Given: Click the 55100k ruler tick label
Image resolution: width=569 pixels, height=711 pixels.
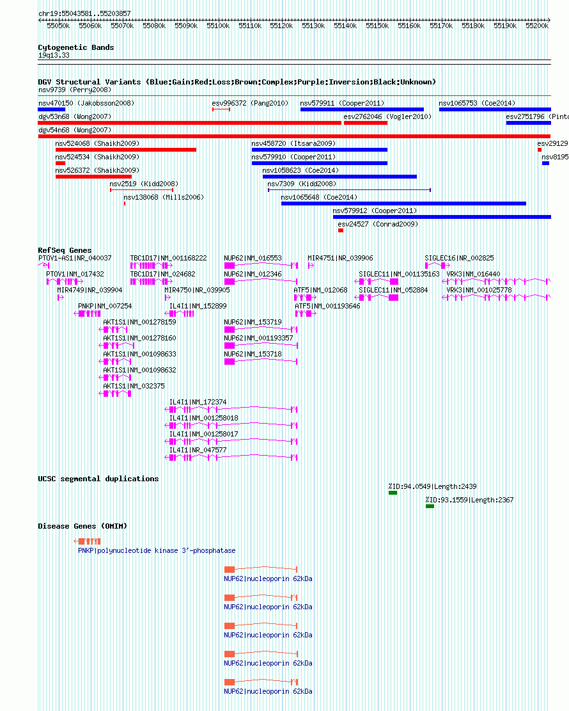Looking at the screenshot, I should point(218,26).
